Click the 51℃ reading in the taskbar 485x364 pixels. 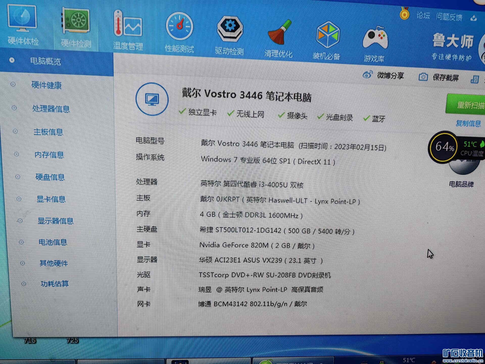tap(409, 360)
